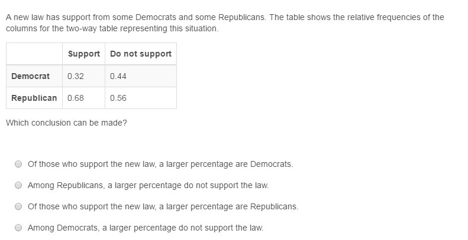Screen dimensions: 468x240
Task: Click the 0.56 table cell
Action: [x=141, y=98]
